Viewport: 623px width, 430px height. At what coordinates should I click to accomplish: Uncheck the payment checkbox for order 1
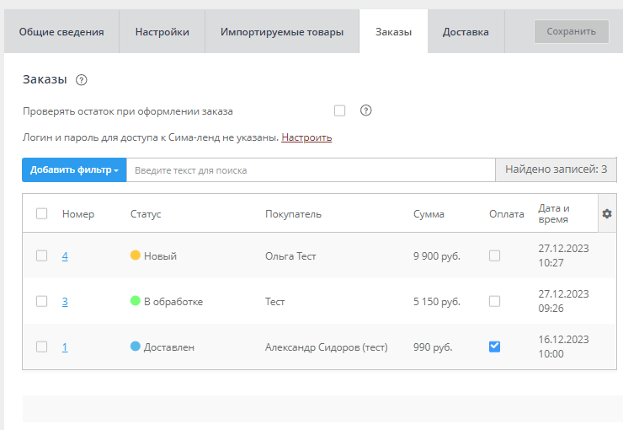click(x=495, y=346)
